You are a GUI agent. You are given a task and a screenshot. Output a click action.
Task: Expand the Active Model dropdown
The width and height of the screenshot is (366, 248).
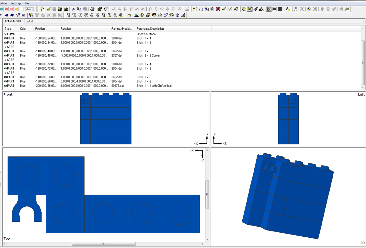tap(363, 21)
